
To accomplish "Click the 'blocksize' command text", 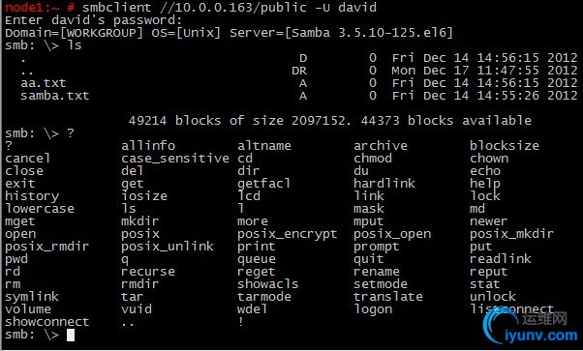I will coord(505,146).
